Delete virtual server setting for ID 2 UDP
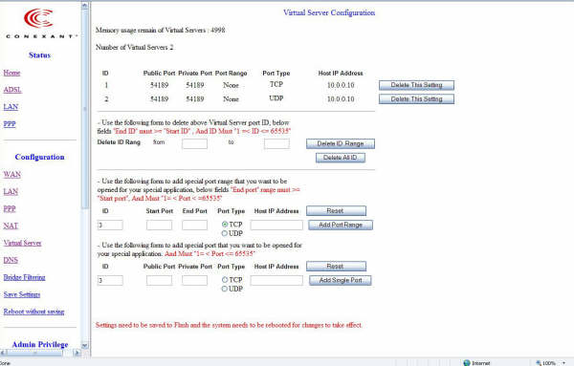The width and height of the screenshot is (574, 366). pos(416,99)
